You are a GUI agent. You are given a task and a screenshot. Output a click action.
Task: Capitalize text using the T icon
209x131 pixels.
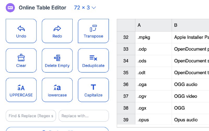click(x=93, y=87)
